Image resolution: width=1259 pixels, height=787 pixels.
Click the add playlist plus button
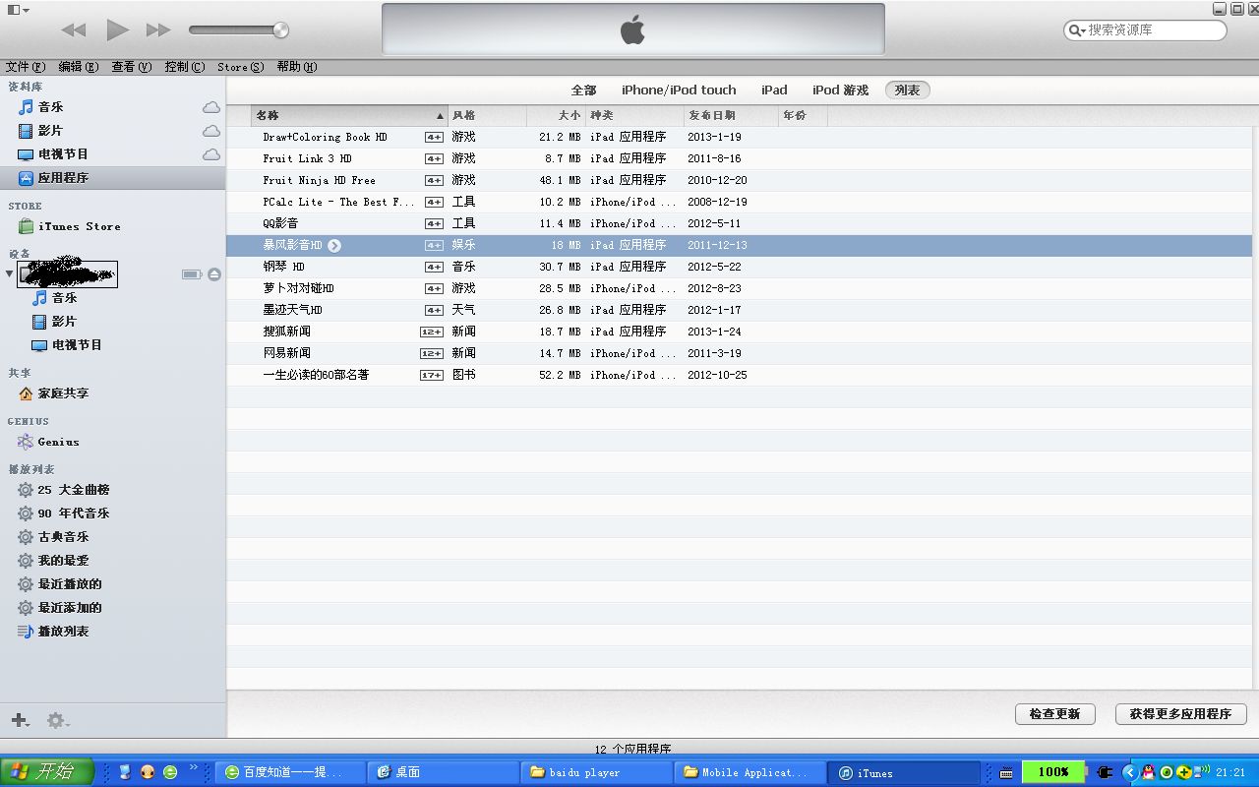[x=20, y=720]
